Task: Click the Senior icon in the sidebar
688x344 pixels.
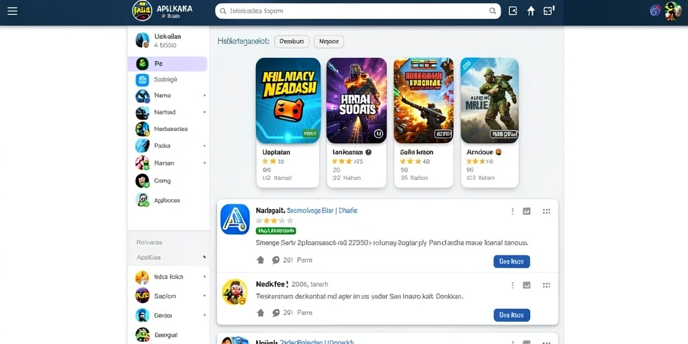Action: pos(142,316)
